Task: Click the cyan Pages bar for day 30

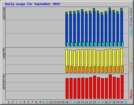Action: (122, 44)
